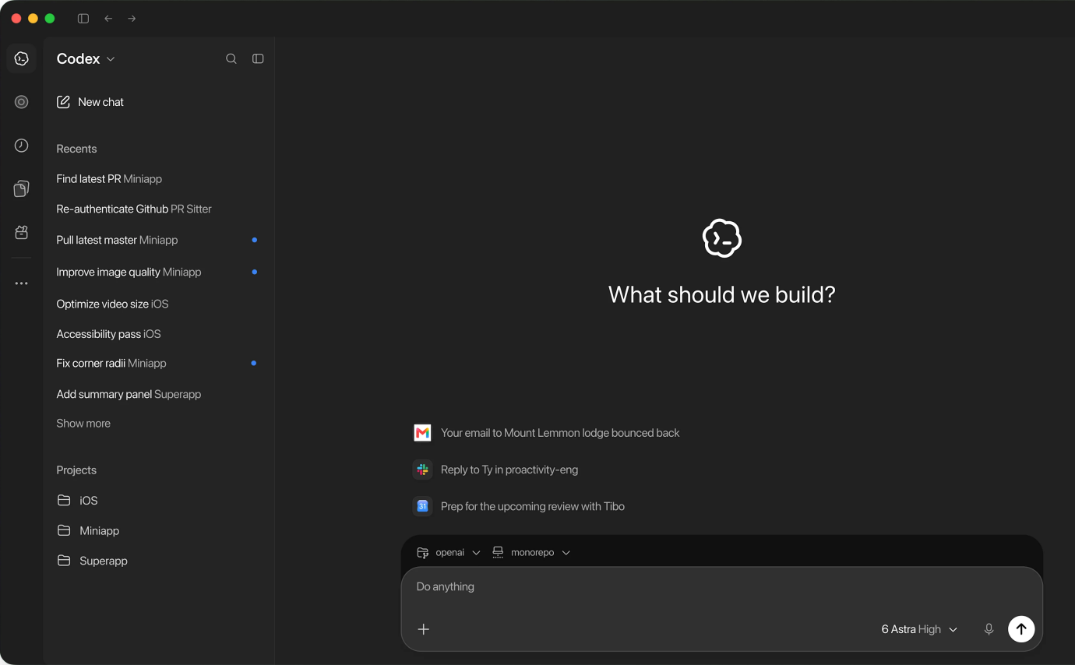
Task: Open the Codex terminal-cloud icon in left rail
Action: pyautogui.click(x=22, y=58)
